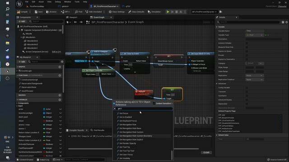Click the Boolean type pill of ActivateChainsaw

pyautogui.click(x=48, y=144)
